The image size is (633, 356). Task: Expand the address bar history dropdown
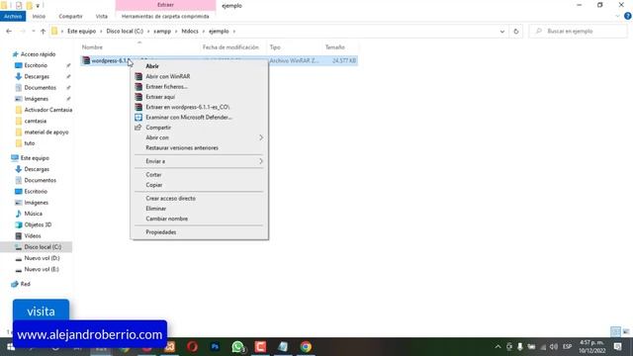(501, 31)
